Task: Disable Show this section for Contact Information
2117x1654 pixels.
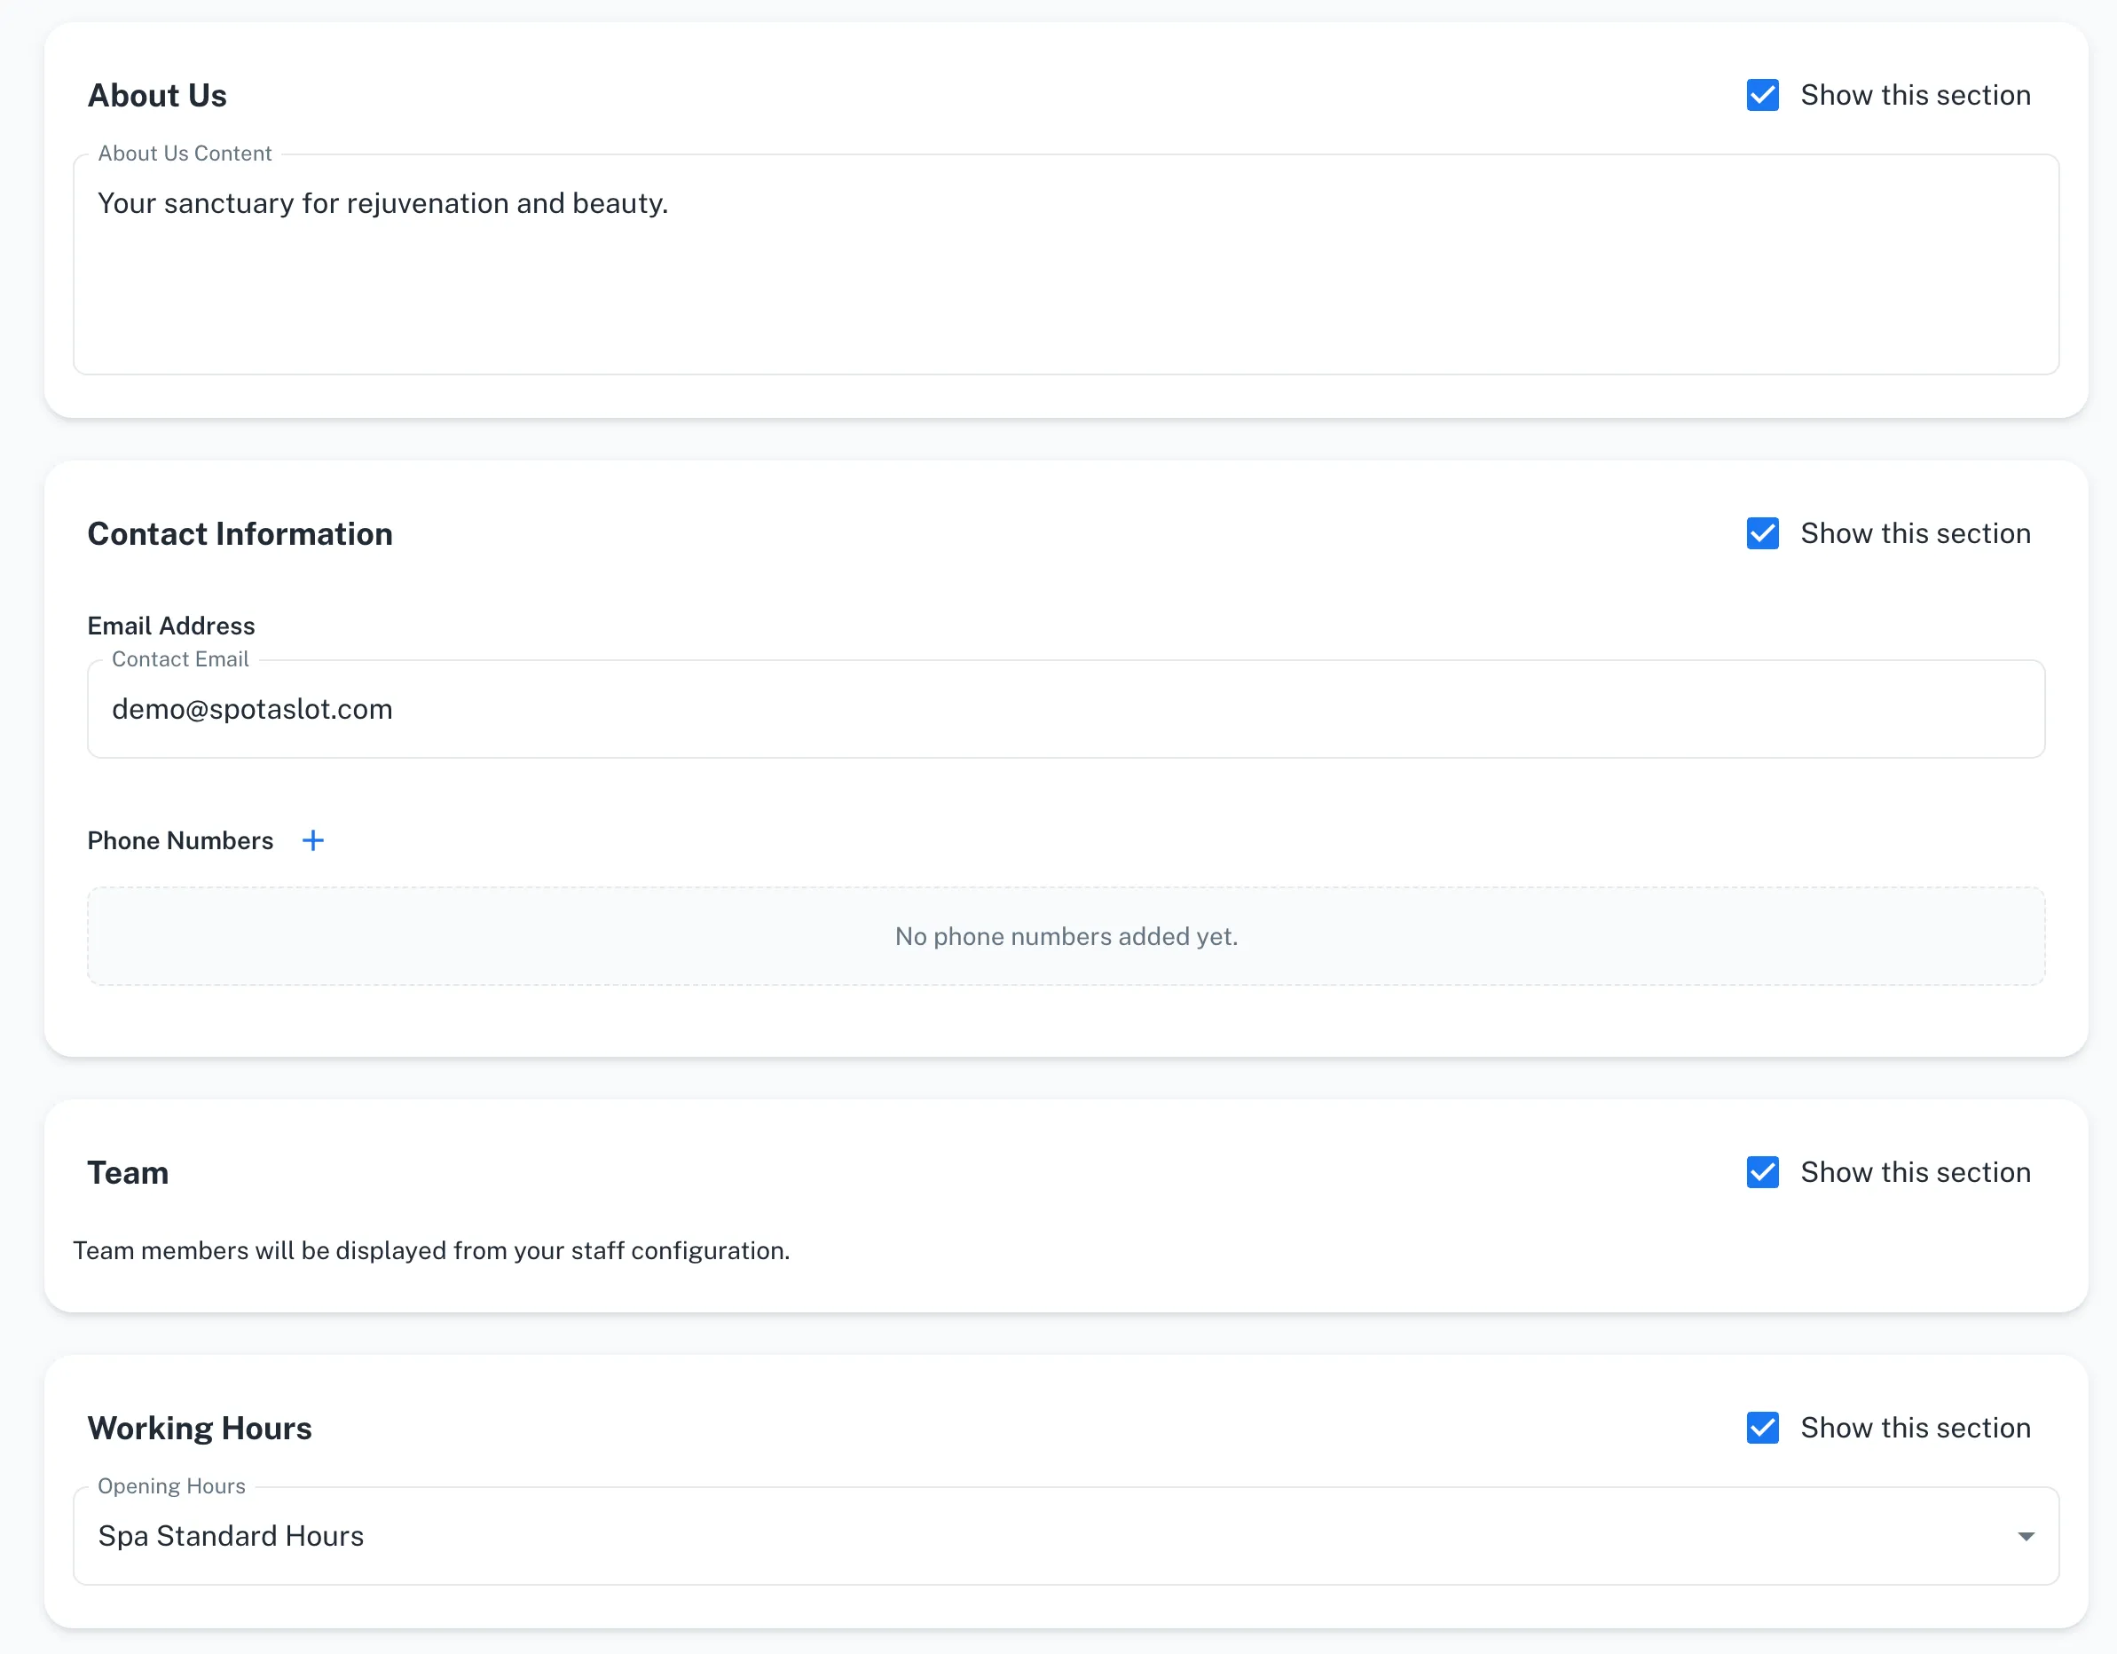Action: pos(1762,532)
